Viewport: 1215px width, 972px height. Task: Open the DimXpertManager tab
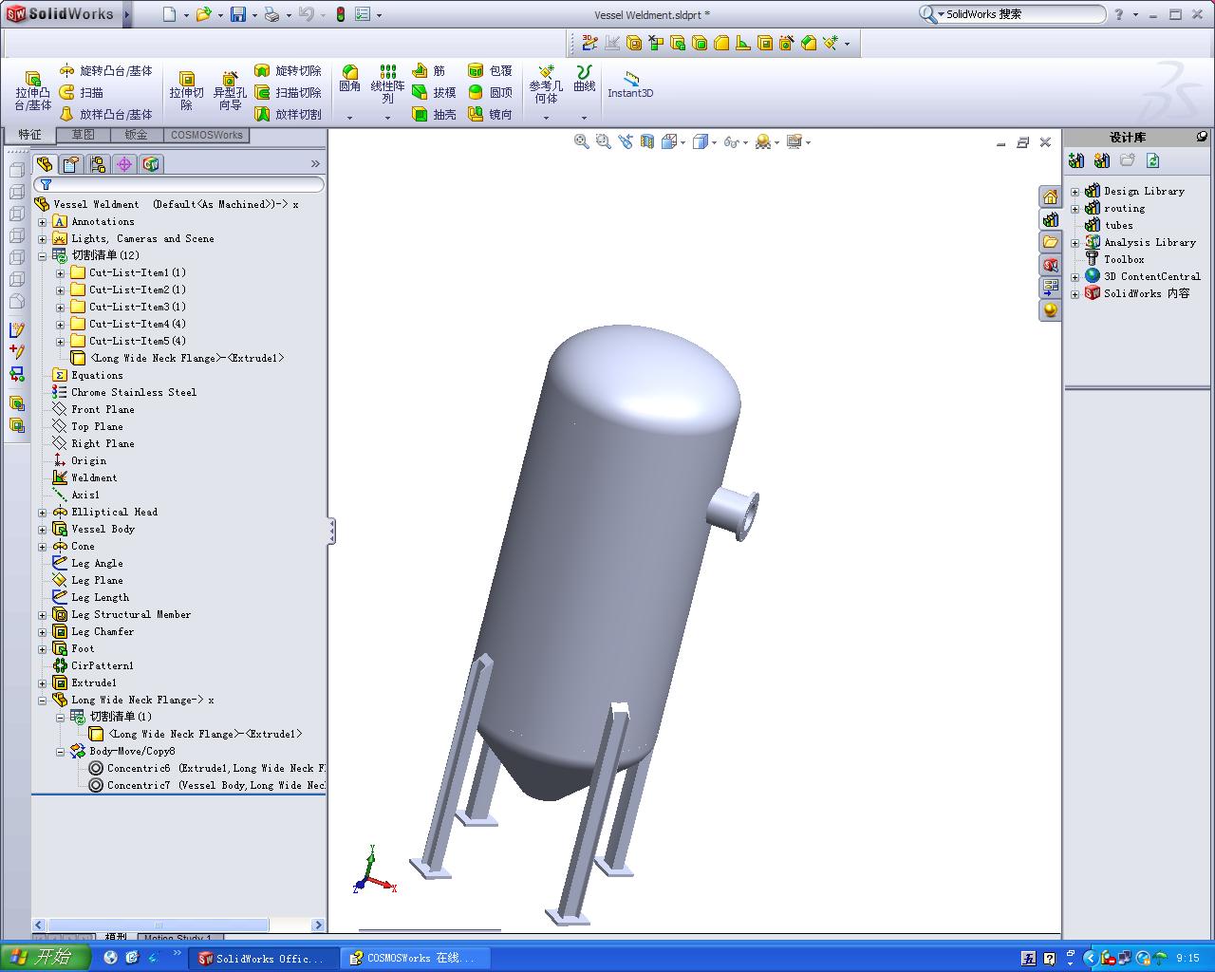tap(124, 164)
